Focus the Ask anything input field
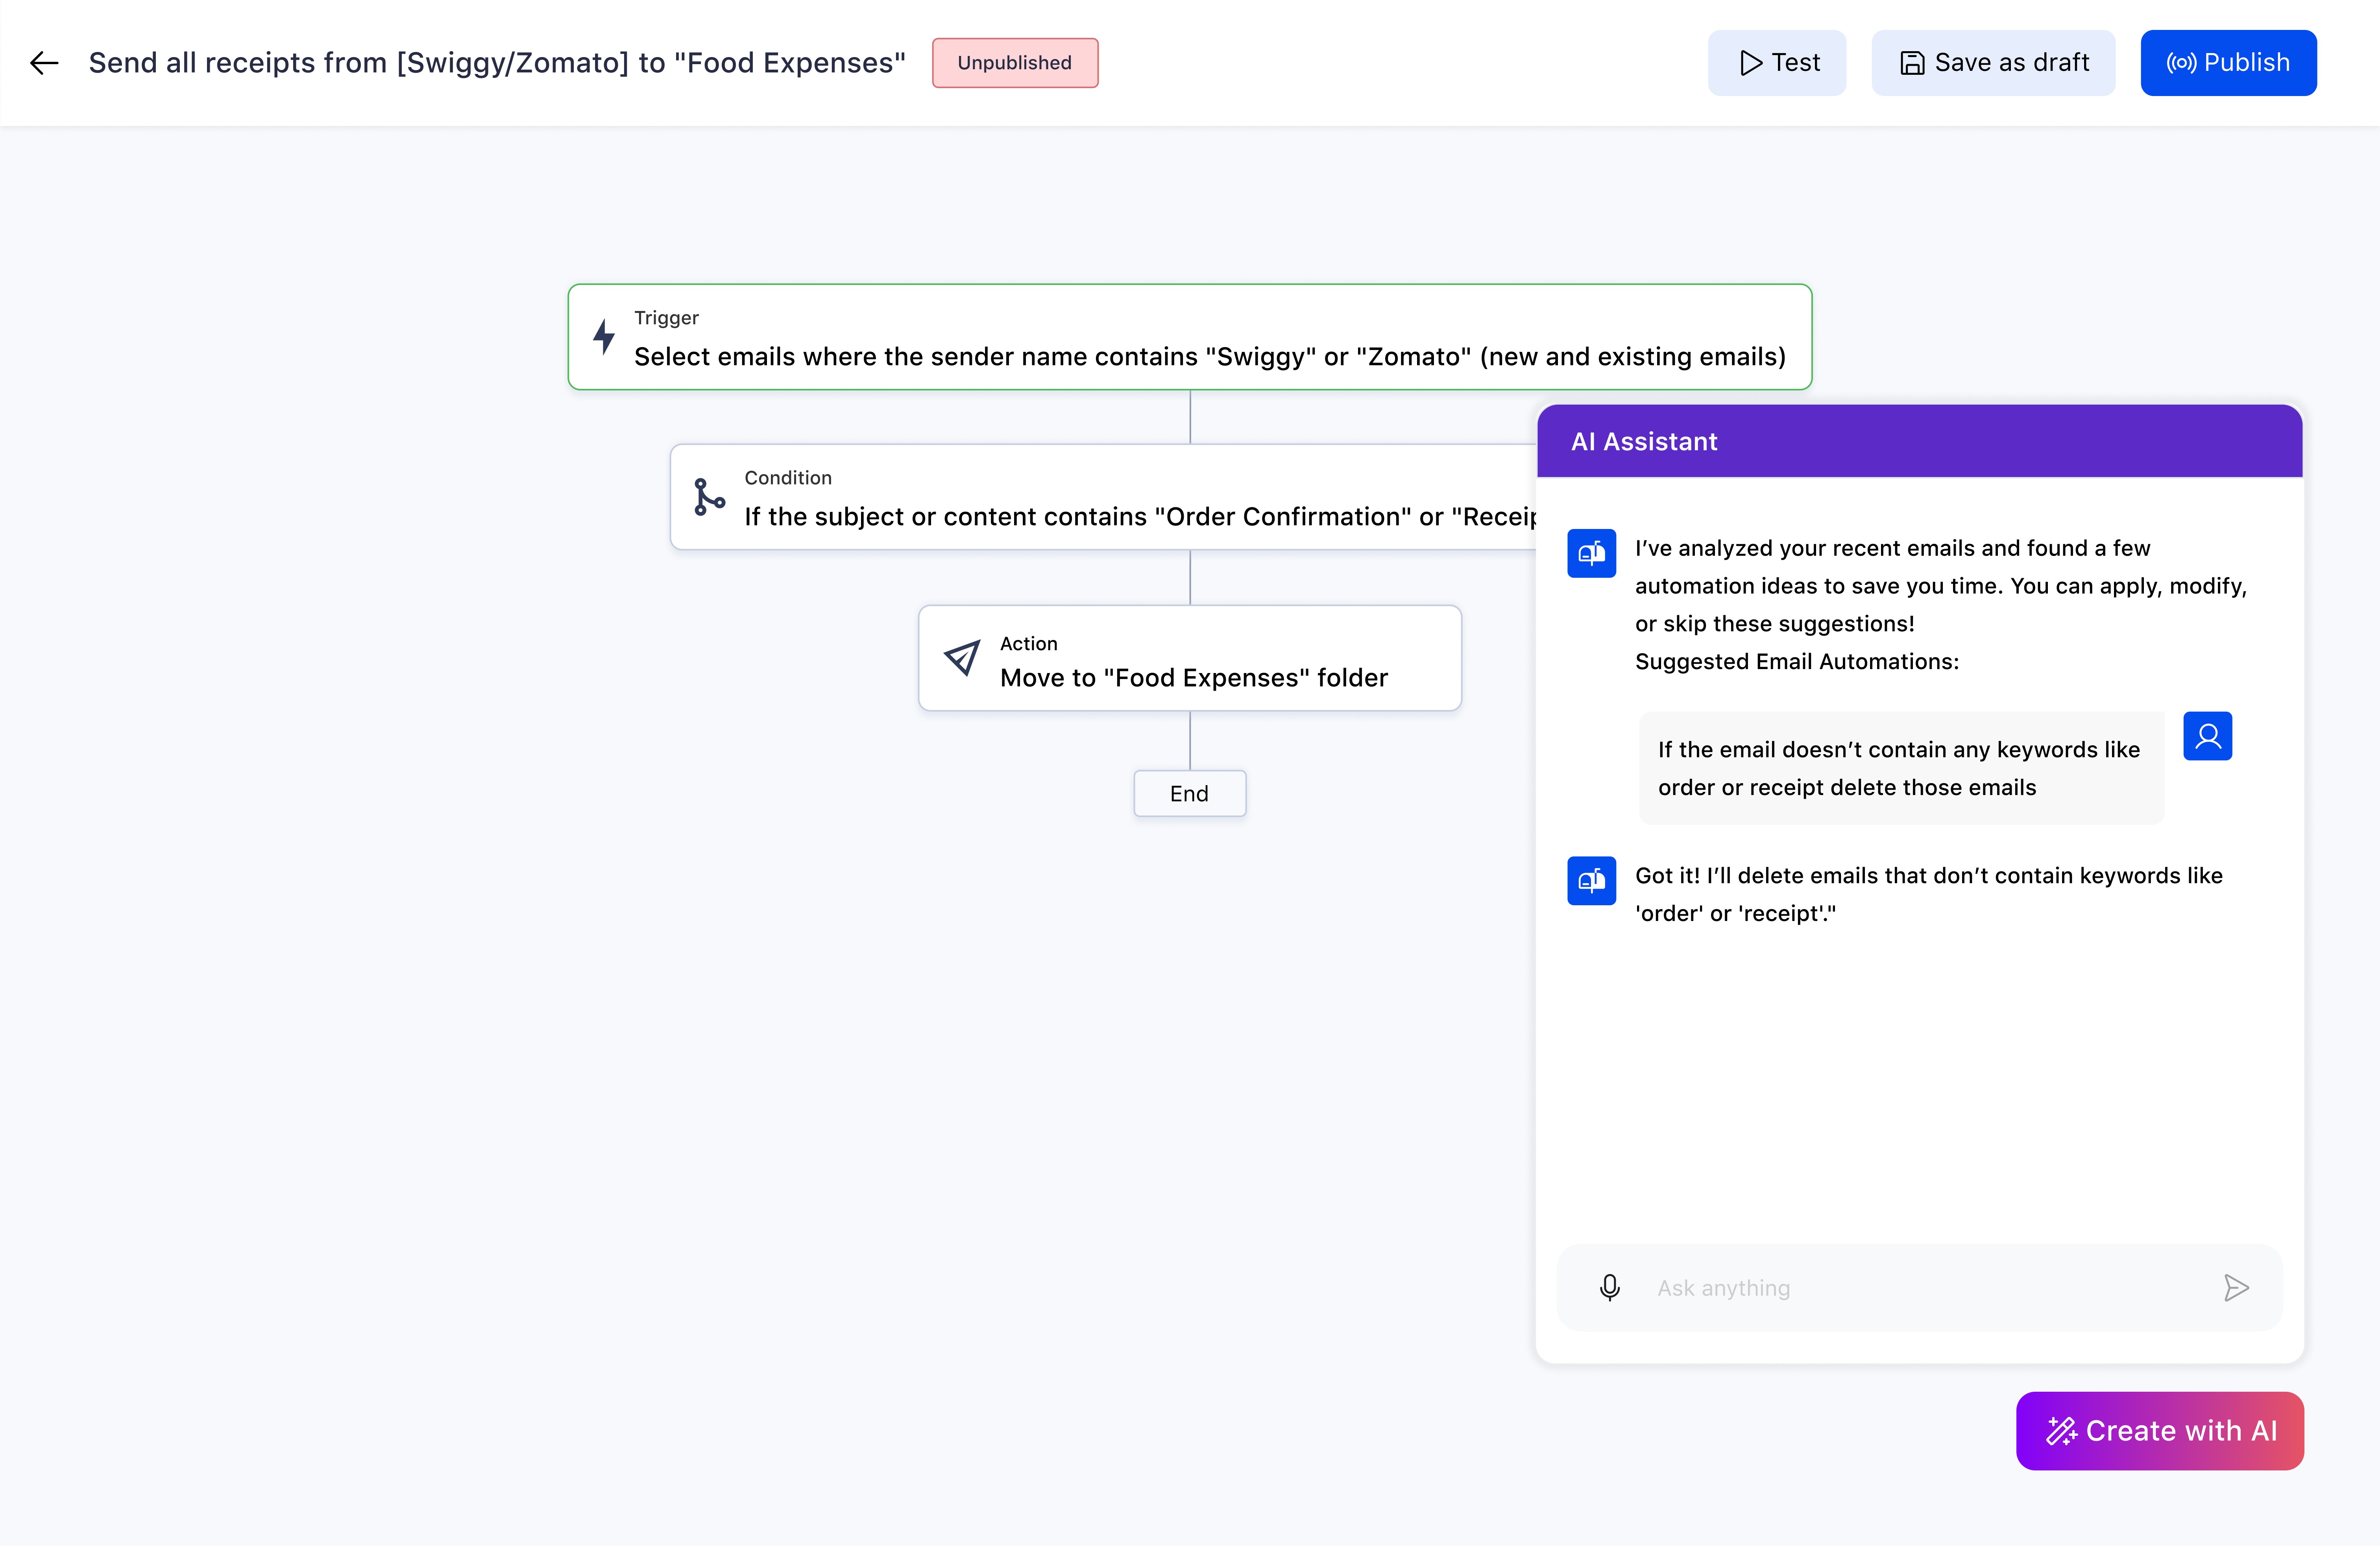Viewport: 2380px width, 1546px height. point(1920,1288)
